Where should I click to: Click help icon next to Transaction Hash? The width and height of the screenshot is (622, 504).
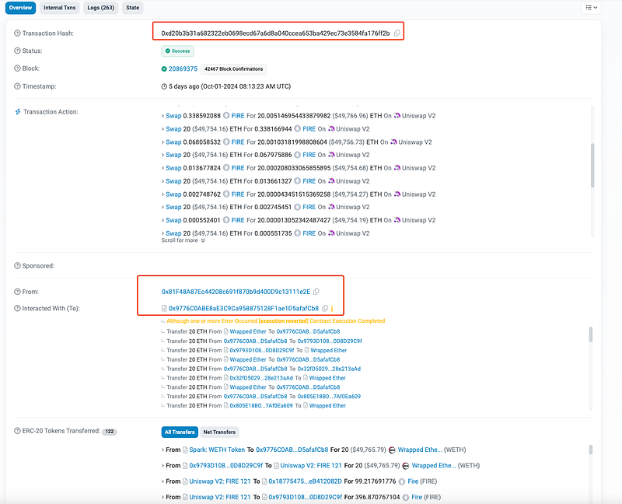click(18, 33)
